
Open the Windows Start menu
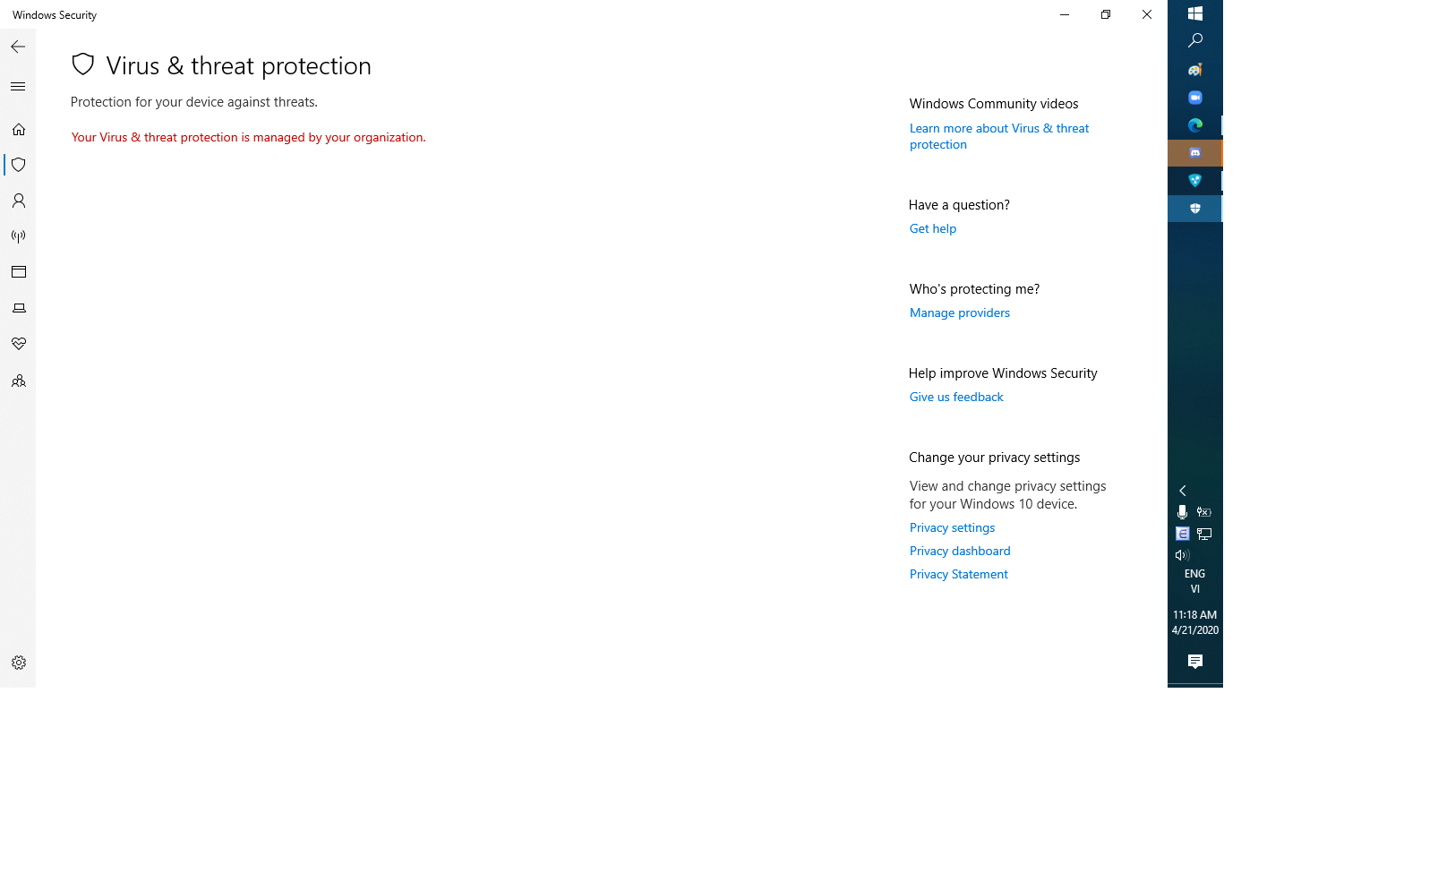coord(1194,13)
